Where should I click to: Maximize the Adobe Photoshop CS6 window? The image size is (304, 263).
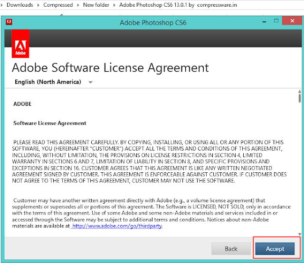(276, 20)
